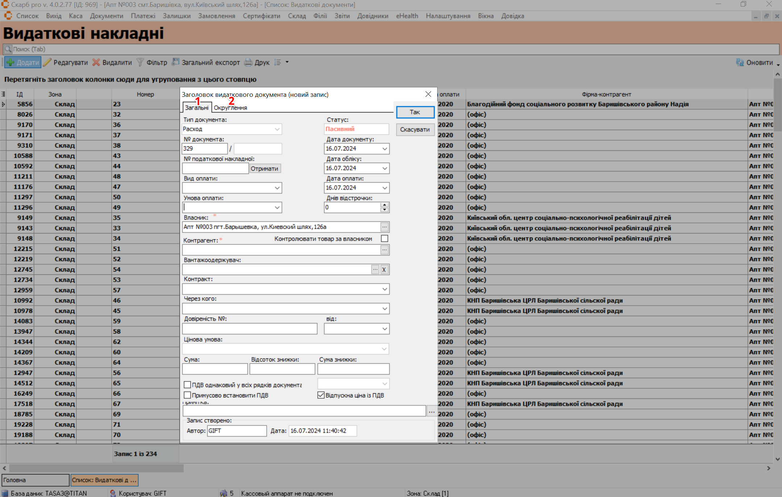Click the Отримати button

pos(264,169)
